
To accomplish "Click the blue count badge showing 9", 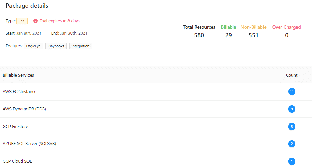I will pos(292,109).
